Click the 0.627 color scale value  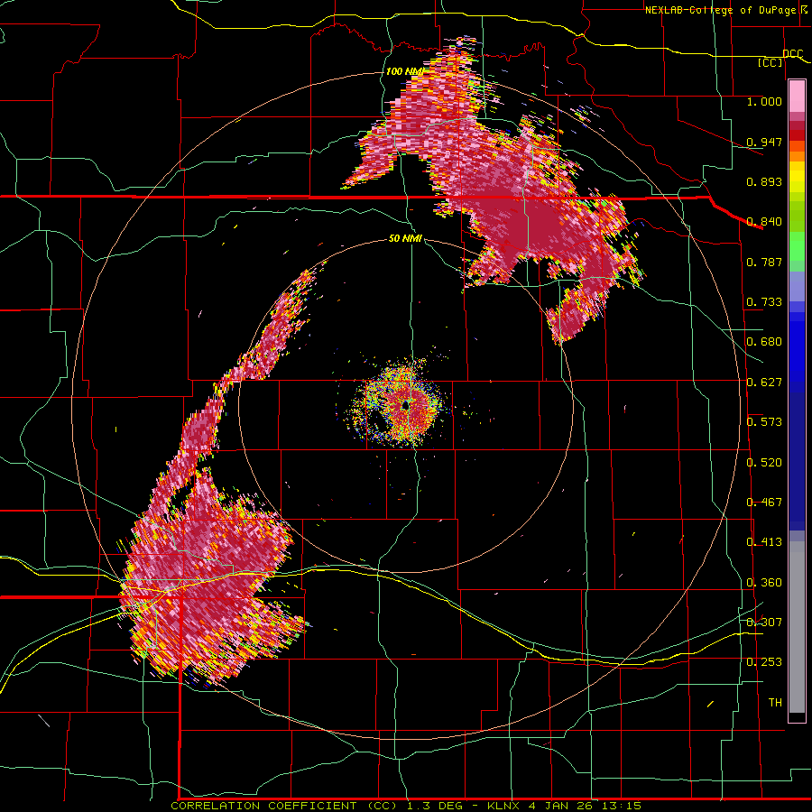coord(764,383)
